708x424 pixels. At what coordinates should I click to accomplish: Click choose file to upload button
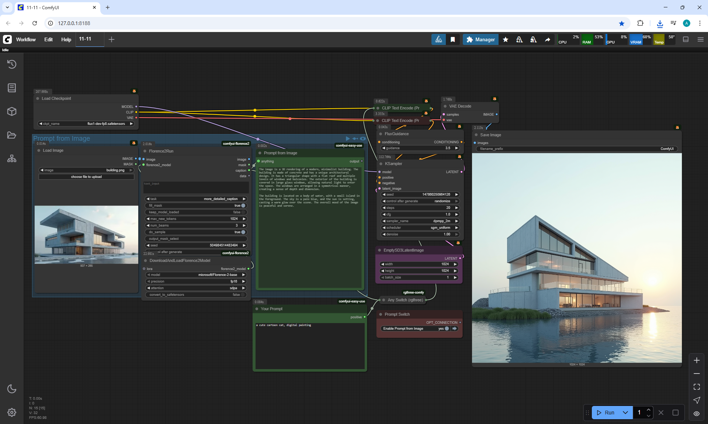86,177
